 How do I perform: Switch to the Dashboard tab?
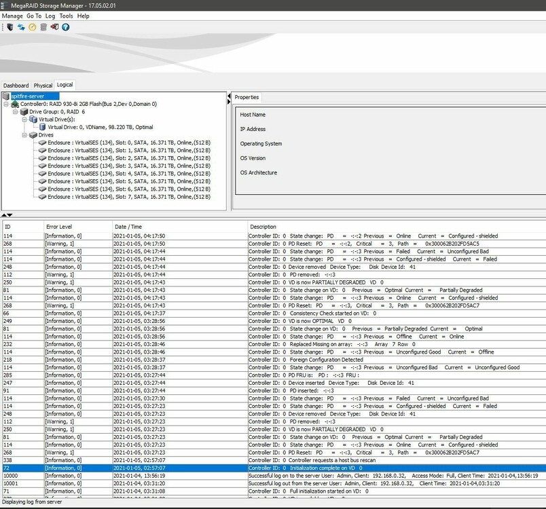pos(16,86)
